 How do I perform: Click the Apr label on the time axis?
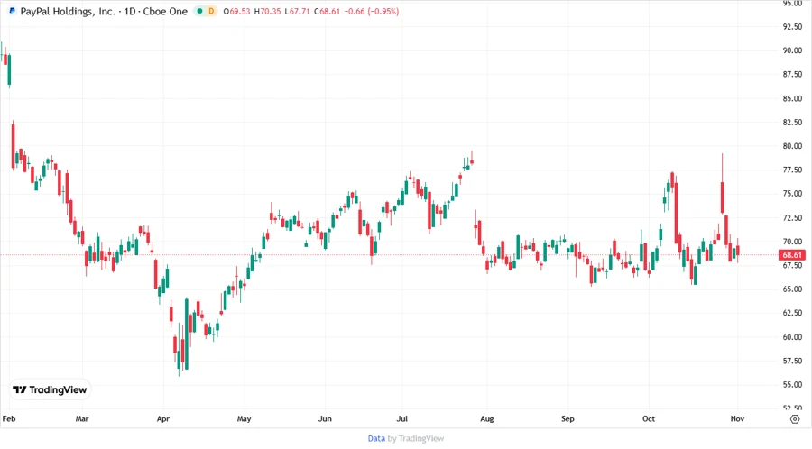coord(163,418)
